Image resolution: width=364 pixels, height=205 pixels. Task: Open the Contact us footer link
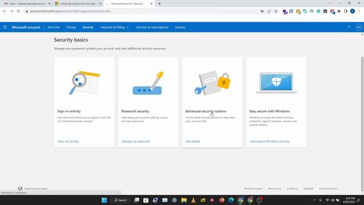pos(292,188)
